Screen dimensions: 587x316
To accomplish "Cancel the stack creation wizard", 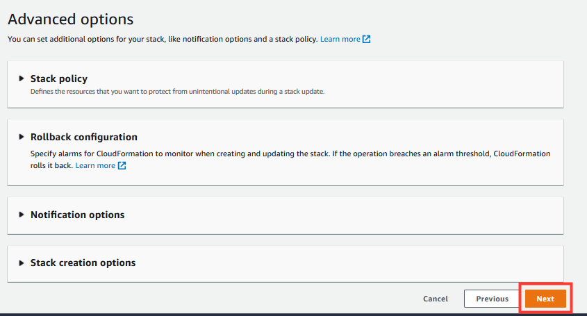I will click(436, 299).
